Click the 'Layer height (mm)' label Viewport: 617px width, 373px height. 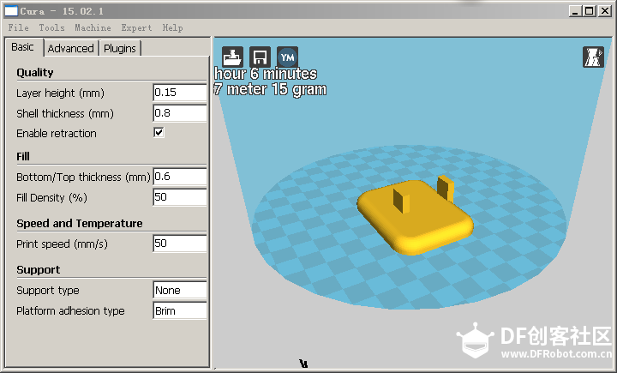click(60, 93)
